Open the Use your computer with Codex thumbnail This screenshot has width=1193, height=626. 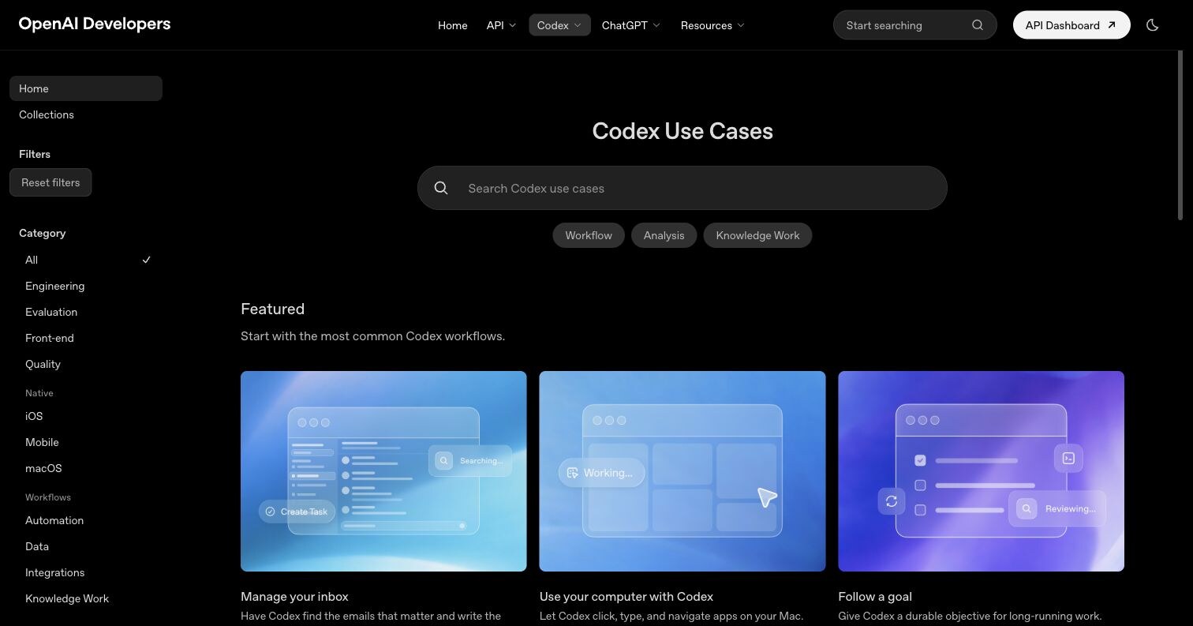(x=683, y=471)
